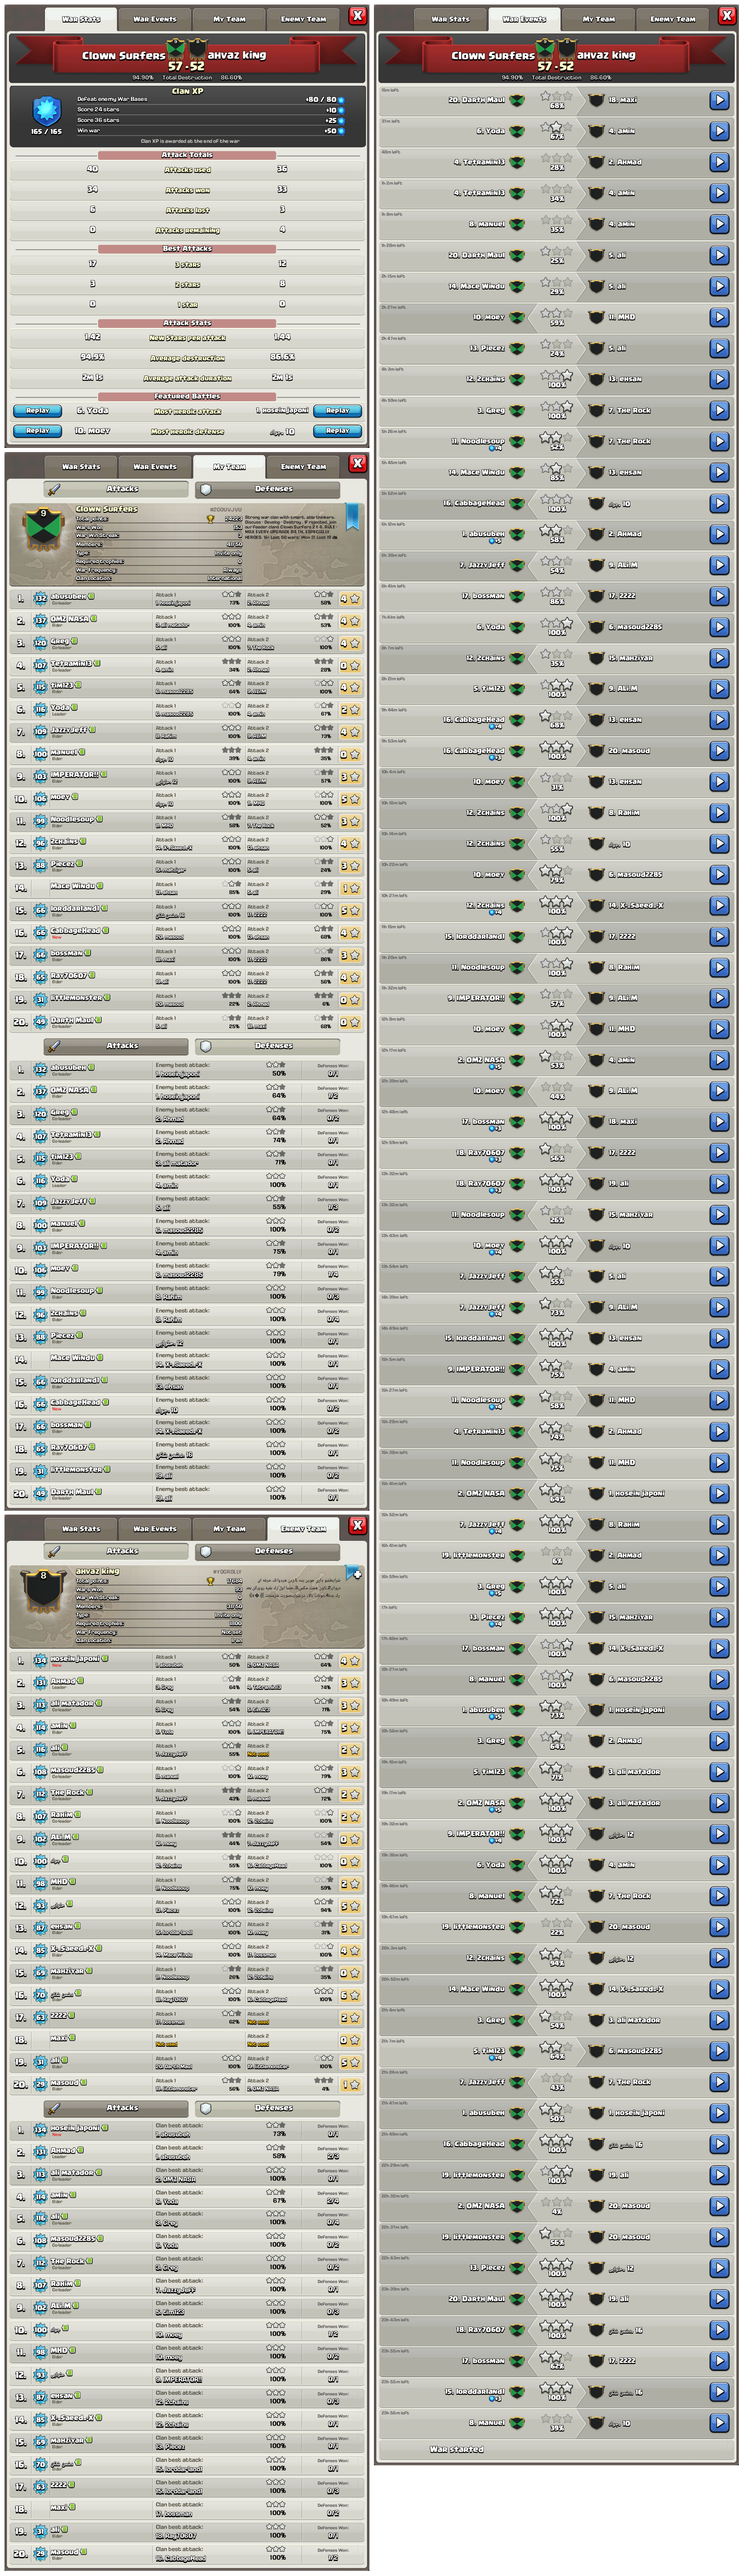Play the 1h 2m left Tetramin13 vs amin replay

719,193
